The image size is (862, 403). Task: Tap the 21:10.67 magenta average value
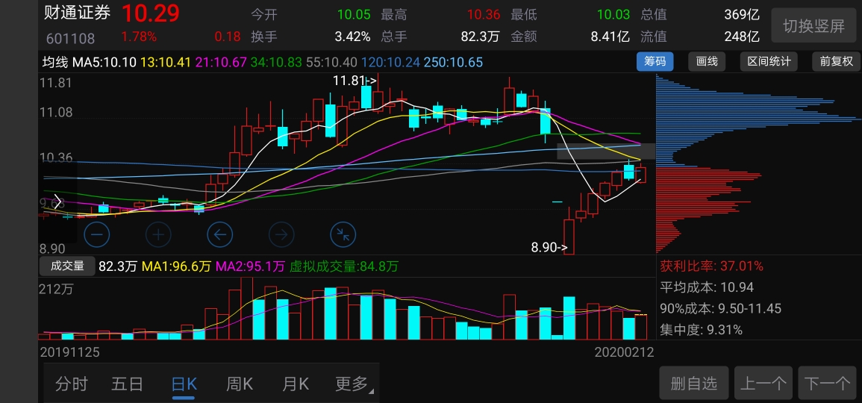[x=220, y=62]
